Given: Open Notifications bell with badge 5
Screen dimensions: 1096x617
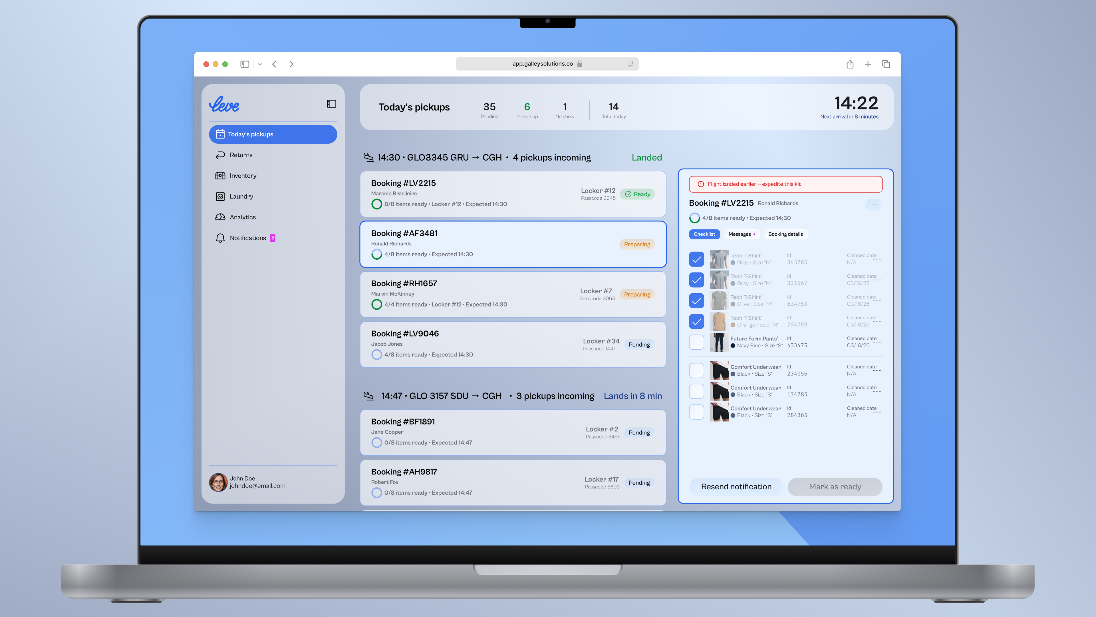Looking at the screenshot, I should [x=220, y=238].
